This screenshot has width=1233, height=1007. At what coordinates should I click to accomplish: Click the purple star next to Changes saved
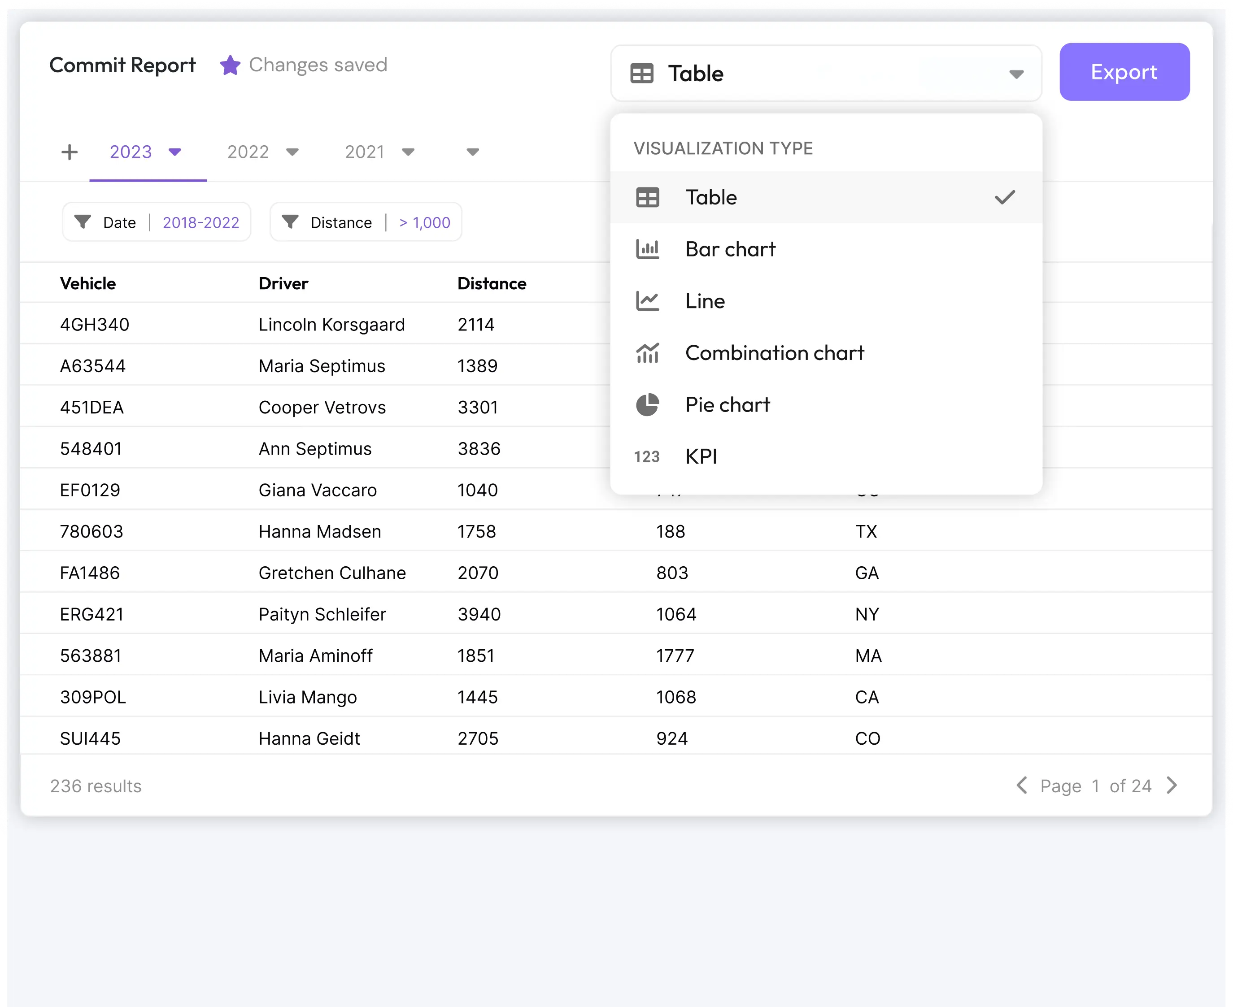(230, 65)
